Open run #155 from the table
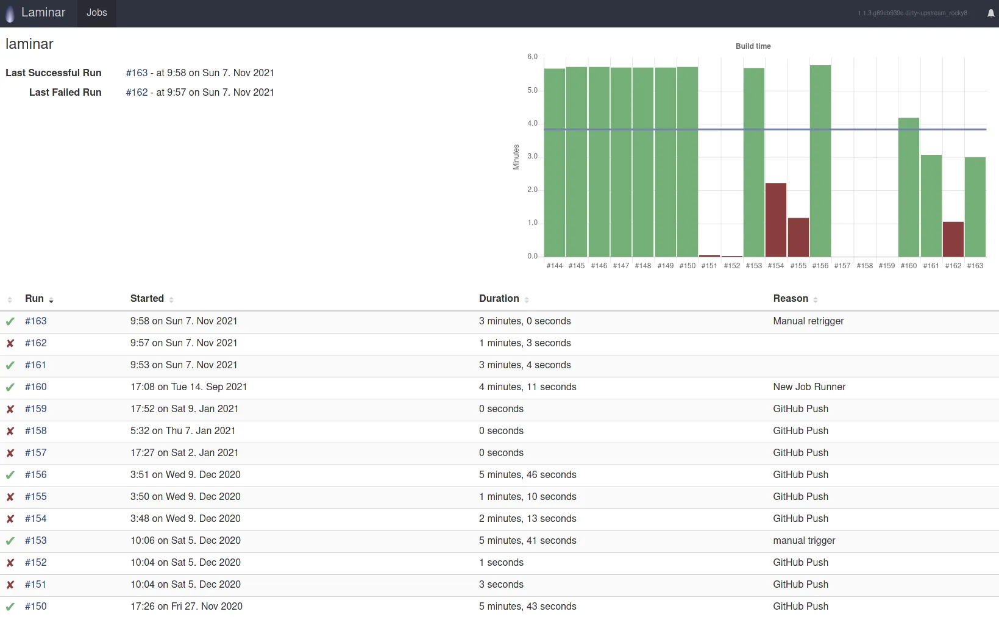This screenshot has width=999, height=617. click(36, 497)
